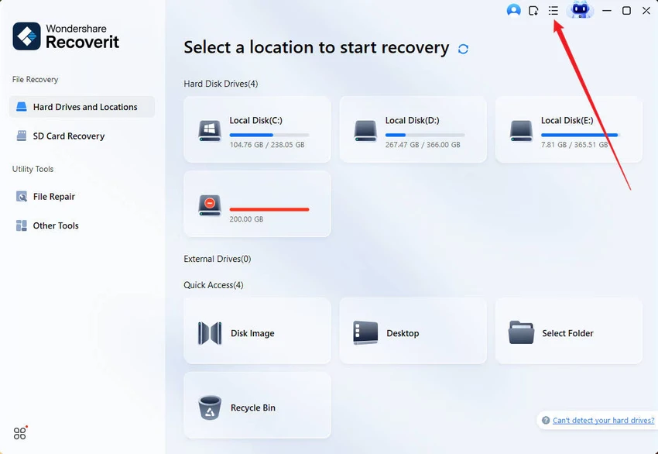The width and height of the screenshot is (658, 454).
Task: Minimize the Recoverit window
Action: (607, 11)
